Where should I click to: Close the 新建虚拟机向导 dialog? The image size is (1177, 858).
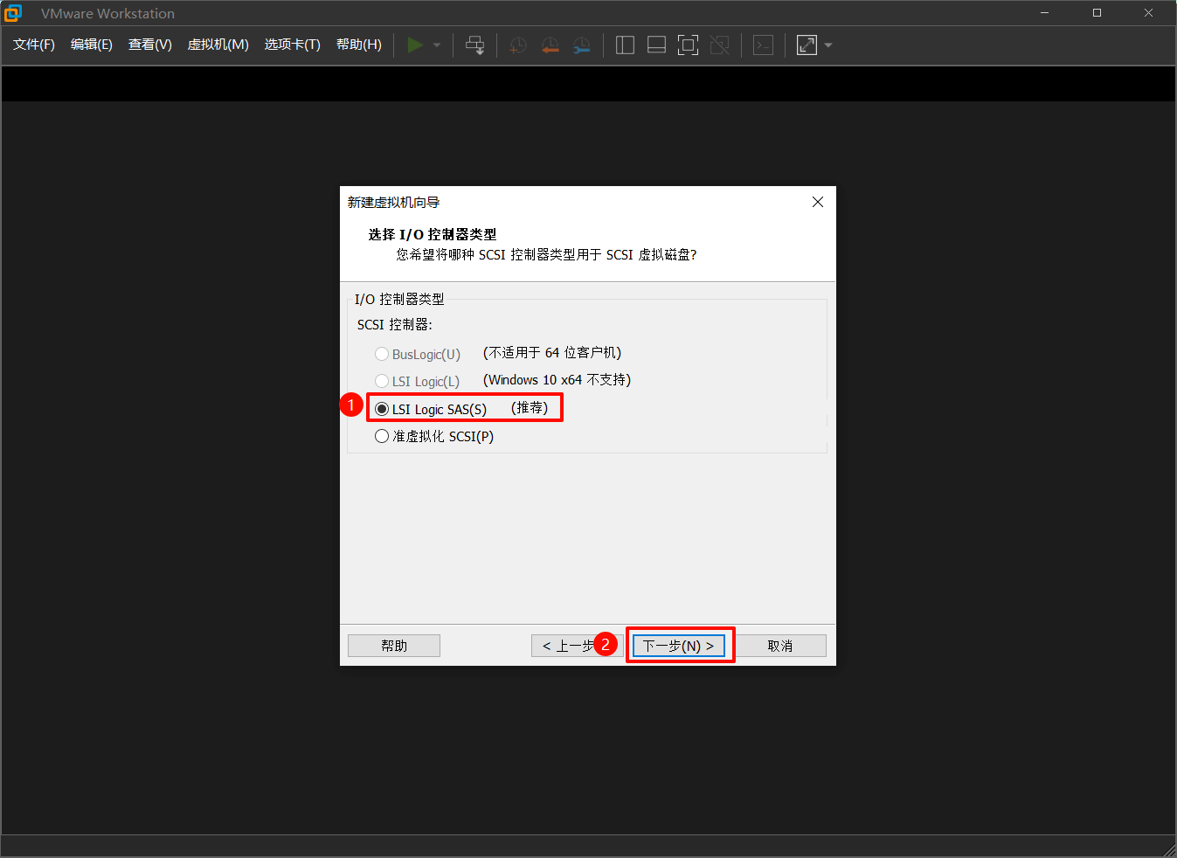[818, 201]
